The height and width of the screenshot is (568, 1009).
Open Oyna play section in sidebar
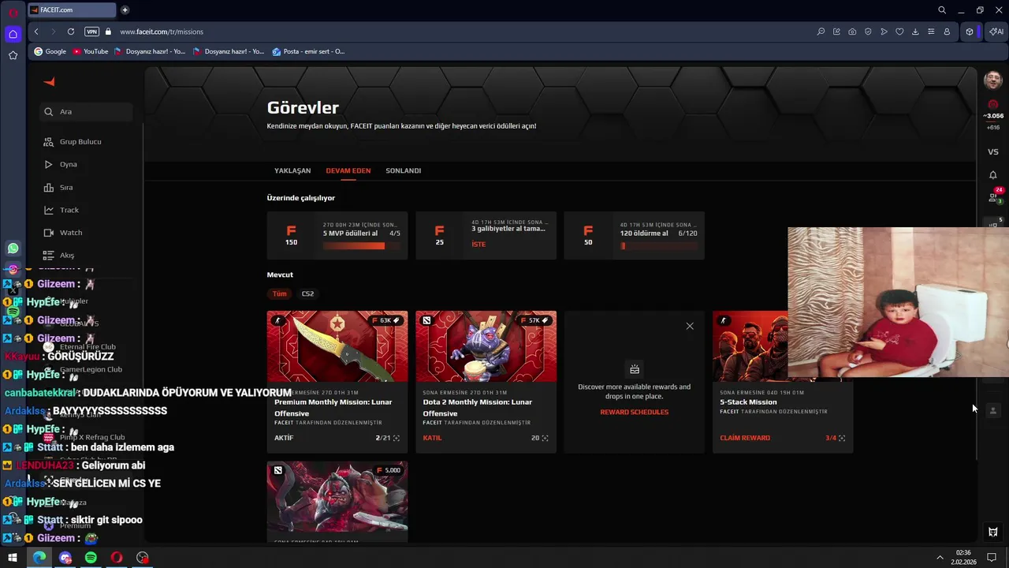(61, 164)
